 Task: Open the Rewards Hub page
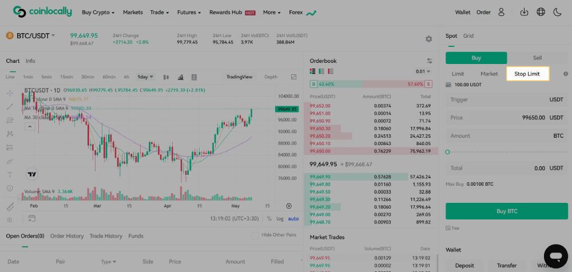(x=232, y=12)
